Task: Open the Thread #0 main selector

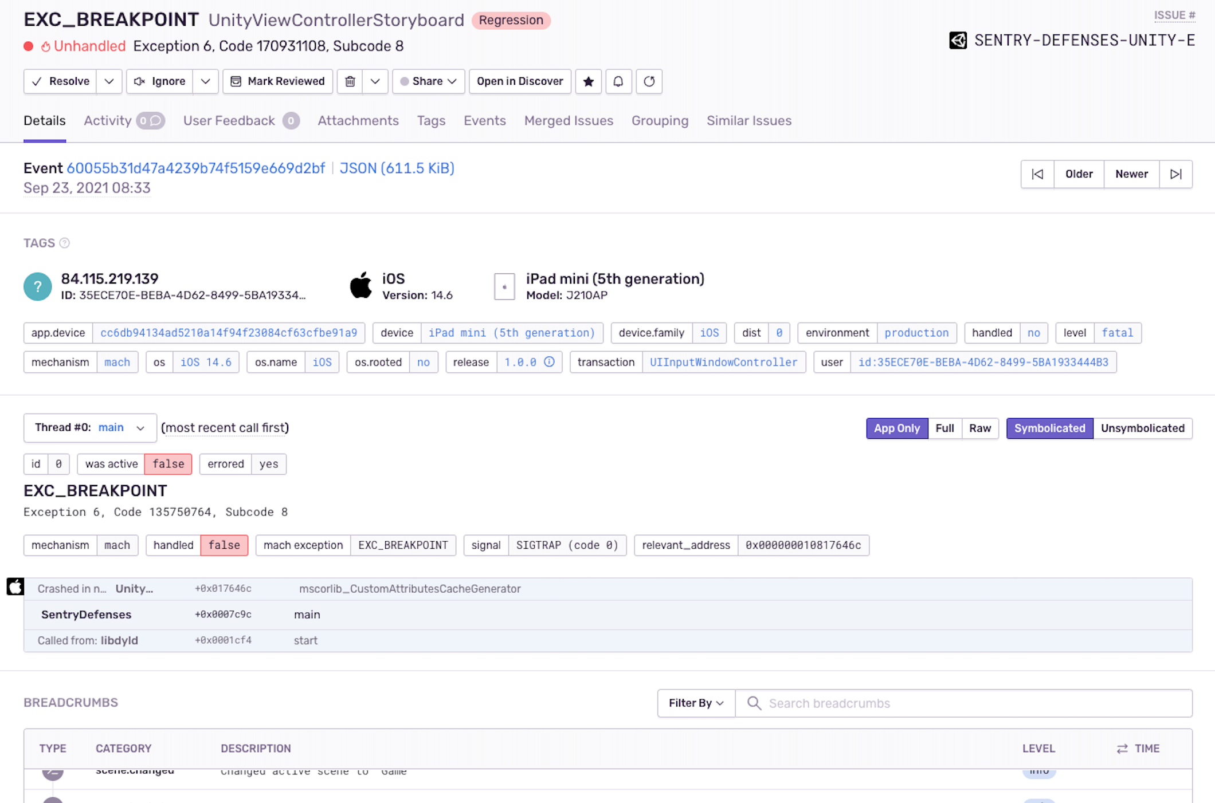Action: [90, 428]
